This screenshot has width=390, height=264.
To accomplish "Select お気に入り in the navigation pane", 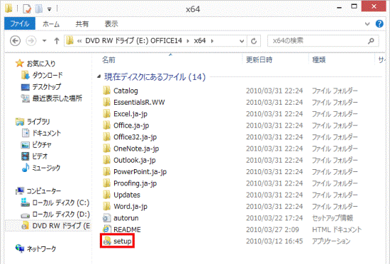I will 35,64.
